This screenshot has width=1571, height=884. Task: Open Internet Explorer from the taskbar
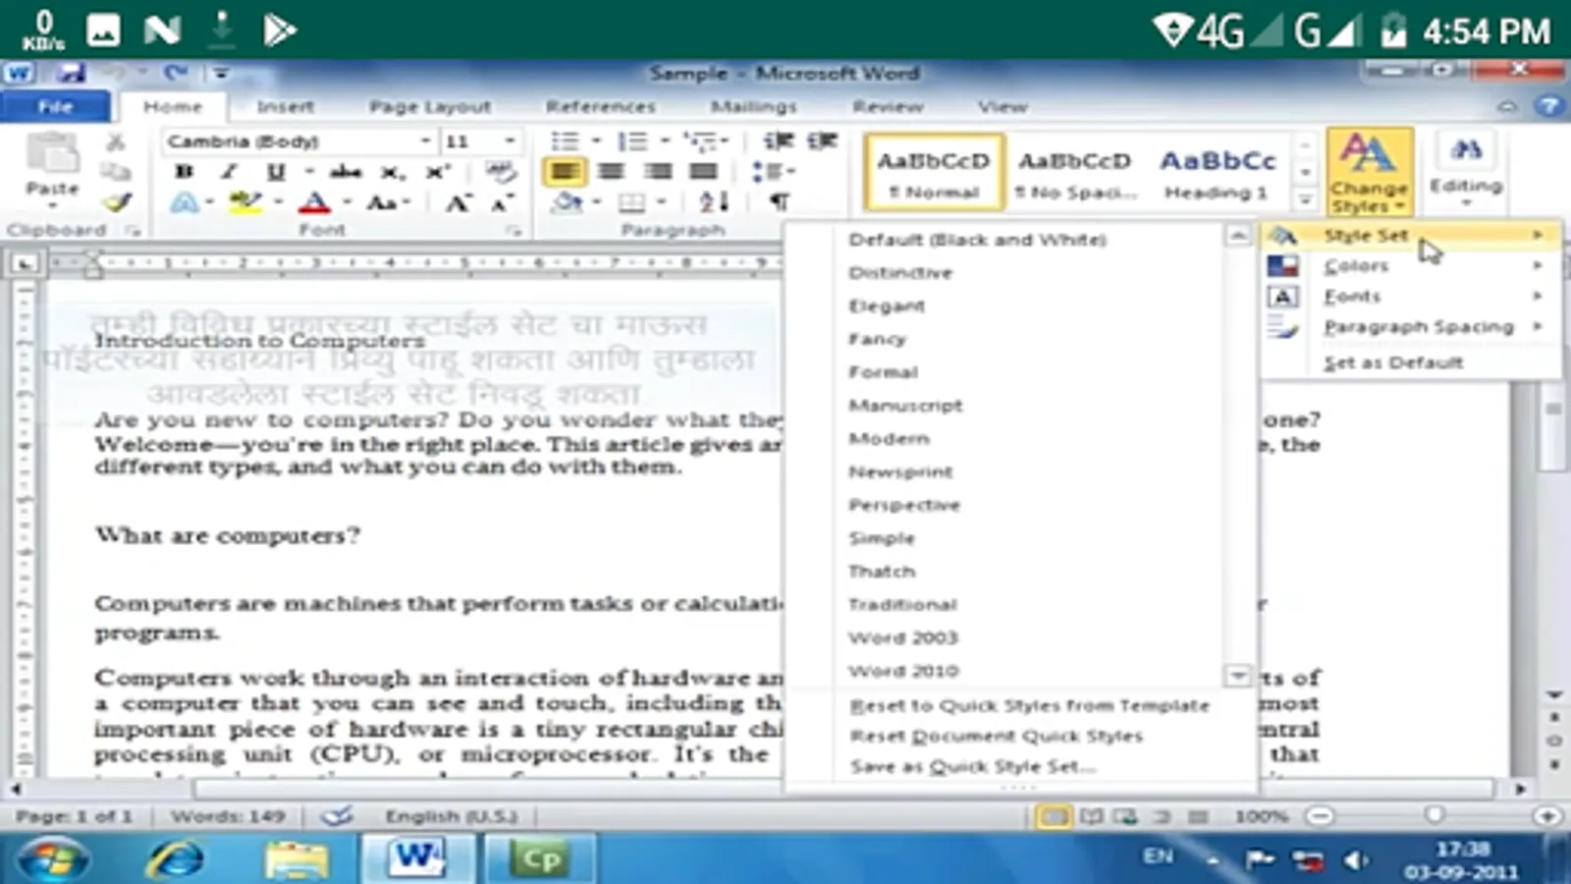pos(175,858)
